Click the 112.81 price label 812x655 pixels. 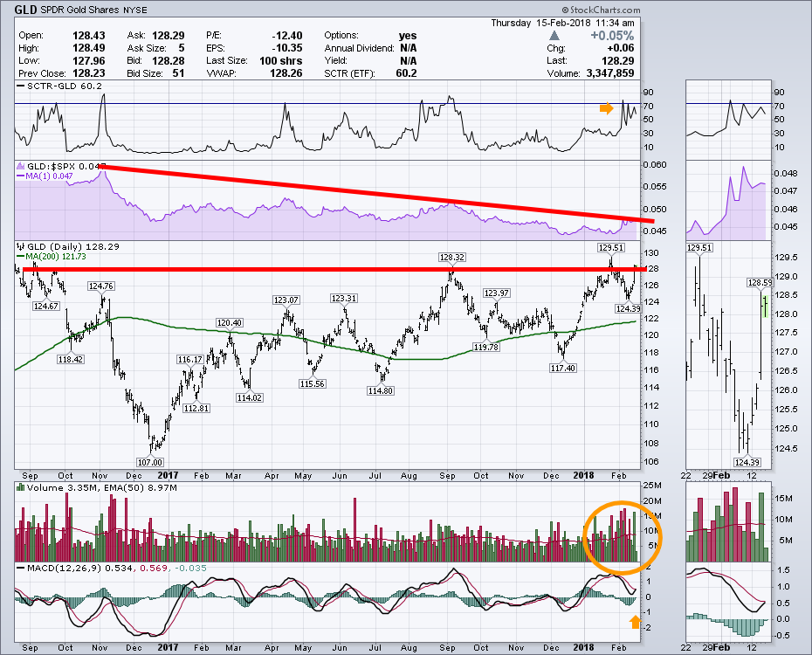click(x=196, y=408)
